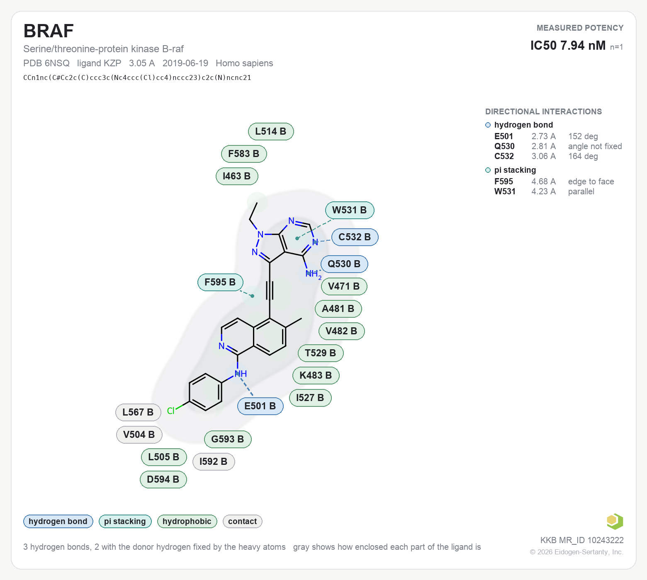The height and width of the screenshot is (580, 647).
Task: Click the green hexagon logo icon
Action: pos(615,521)
